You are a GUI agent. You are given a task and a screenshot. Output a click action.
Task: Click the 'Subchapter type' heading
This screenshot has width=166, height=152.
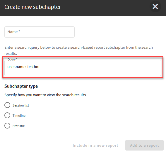coord(21,86)
